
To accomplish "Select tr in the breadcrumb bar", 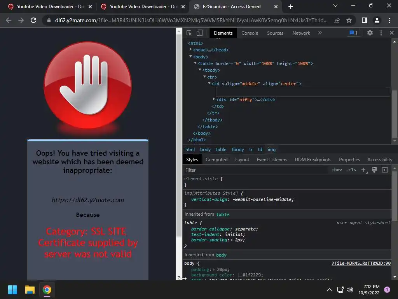I will [251, 149].
